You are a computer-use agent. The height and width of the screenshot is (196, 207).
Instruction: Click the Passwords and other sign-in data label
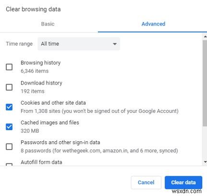point(61,142)
